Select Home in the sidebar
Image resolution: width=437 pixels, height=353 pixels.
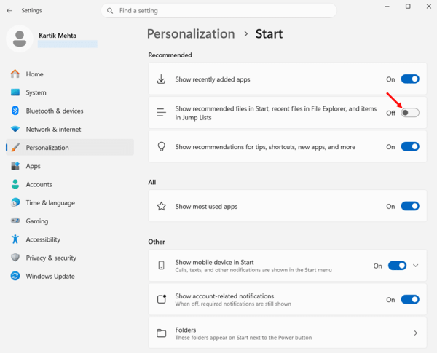34,74
